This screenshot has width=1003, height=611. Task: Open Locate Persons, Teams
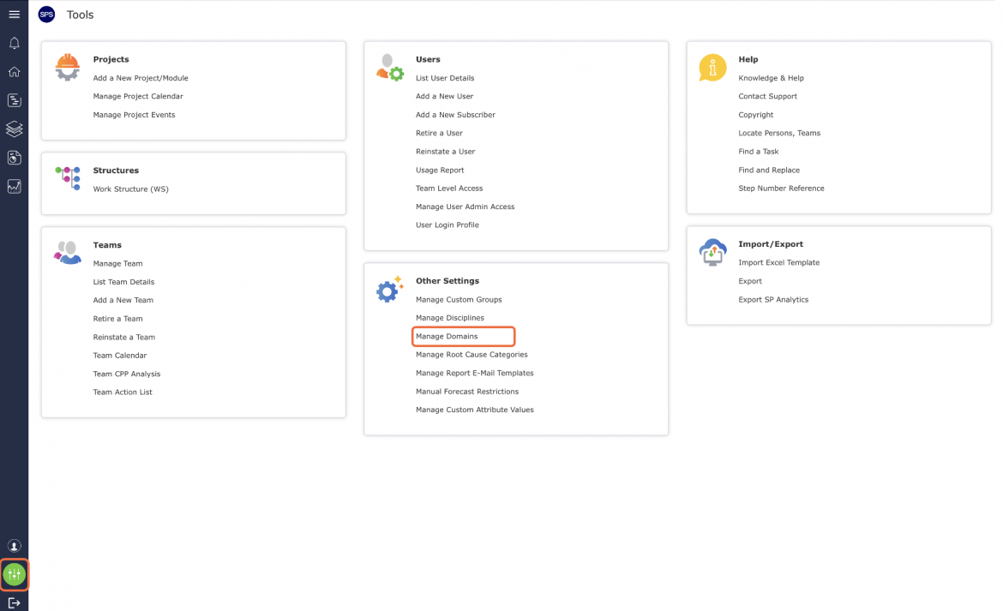(x=779, y=133)
